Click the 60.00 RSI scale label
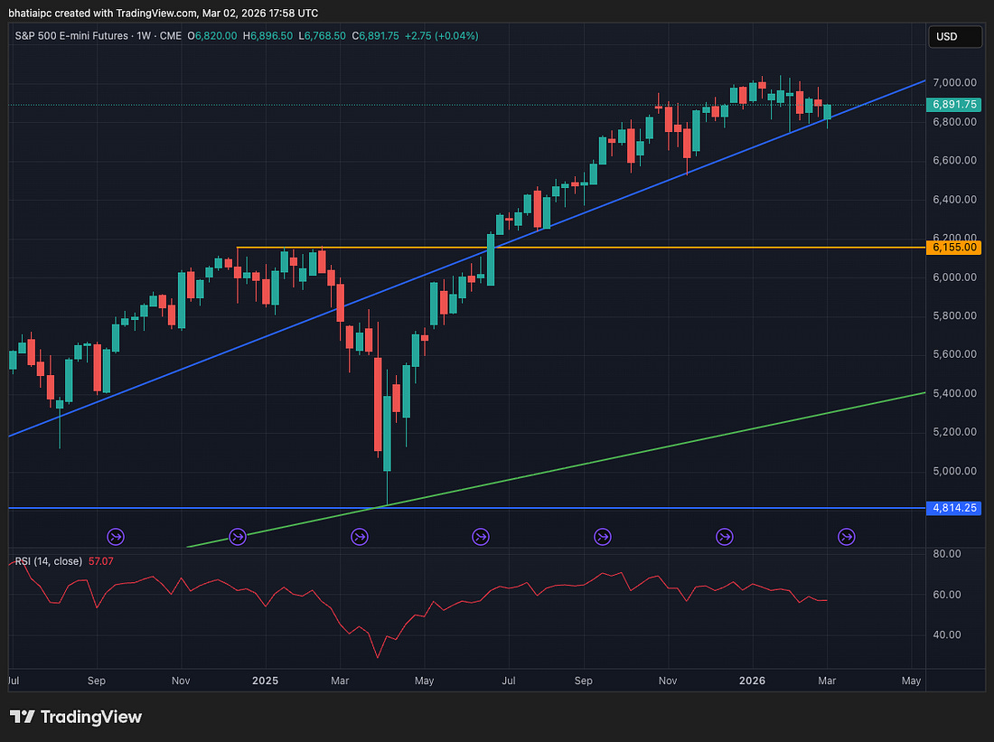Screen dimensions: 994x742 coord(947,595)
